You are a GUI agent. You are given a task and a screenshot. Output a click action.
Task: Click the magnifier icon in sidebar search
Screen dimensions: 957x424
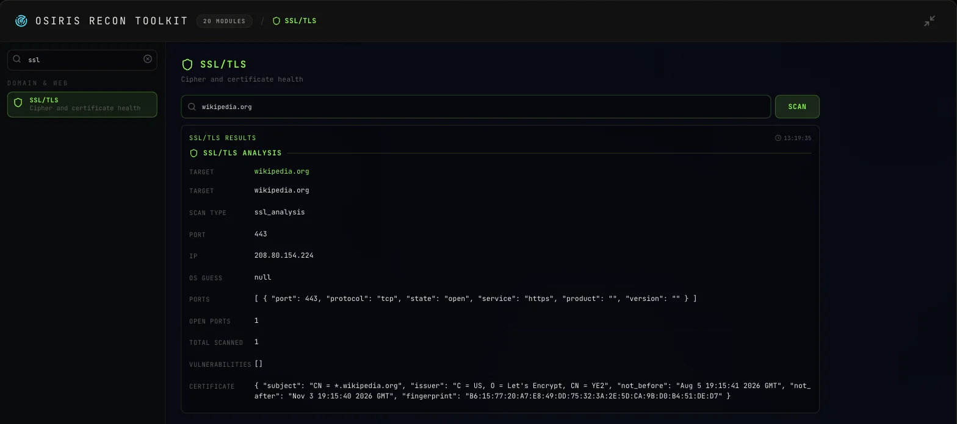pyautogui.click(x=18, y=60)
